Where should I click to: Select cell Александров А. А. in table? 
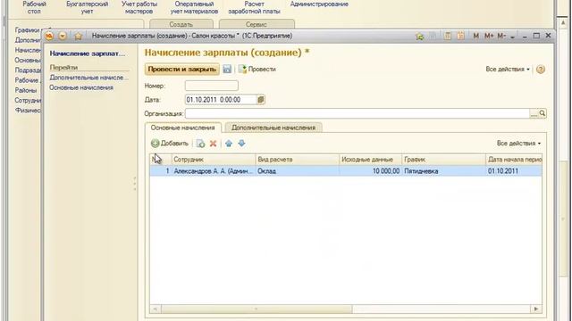tap(214, 171)
